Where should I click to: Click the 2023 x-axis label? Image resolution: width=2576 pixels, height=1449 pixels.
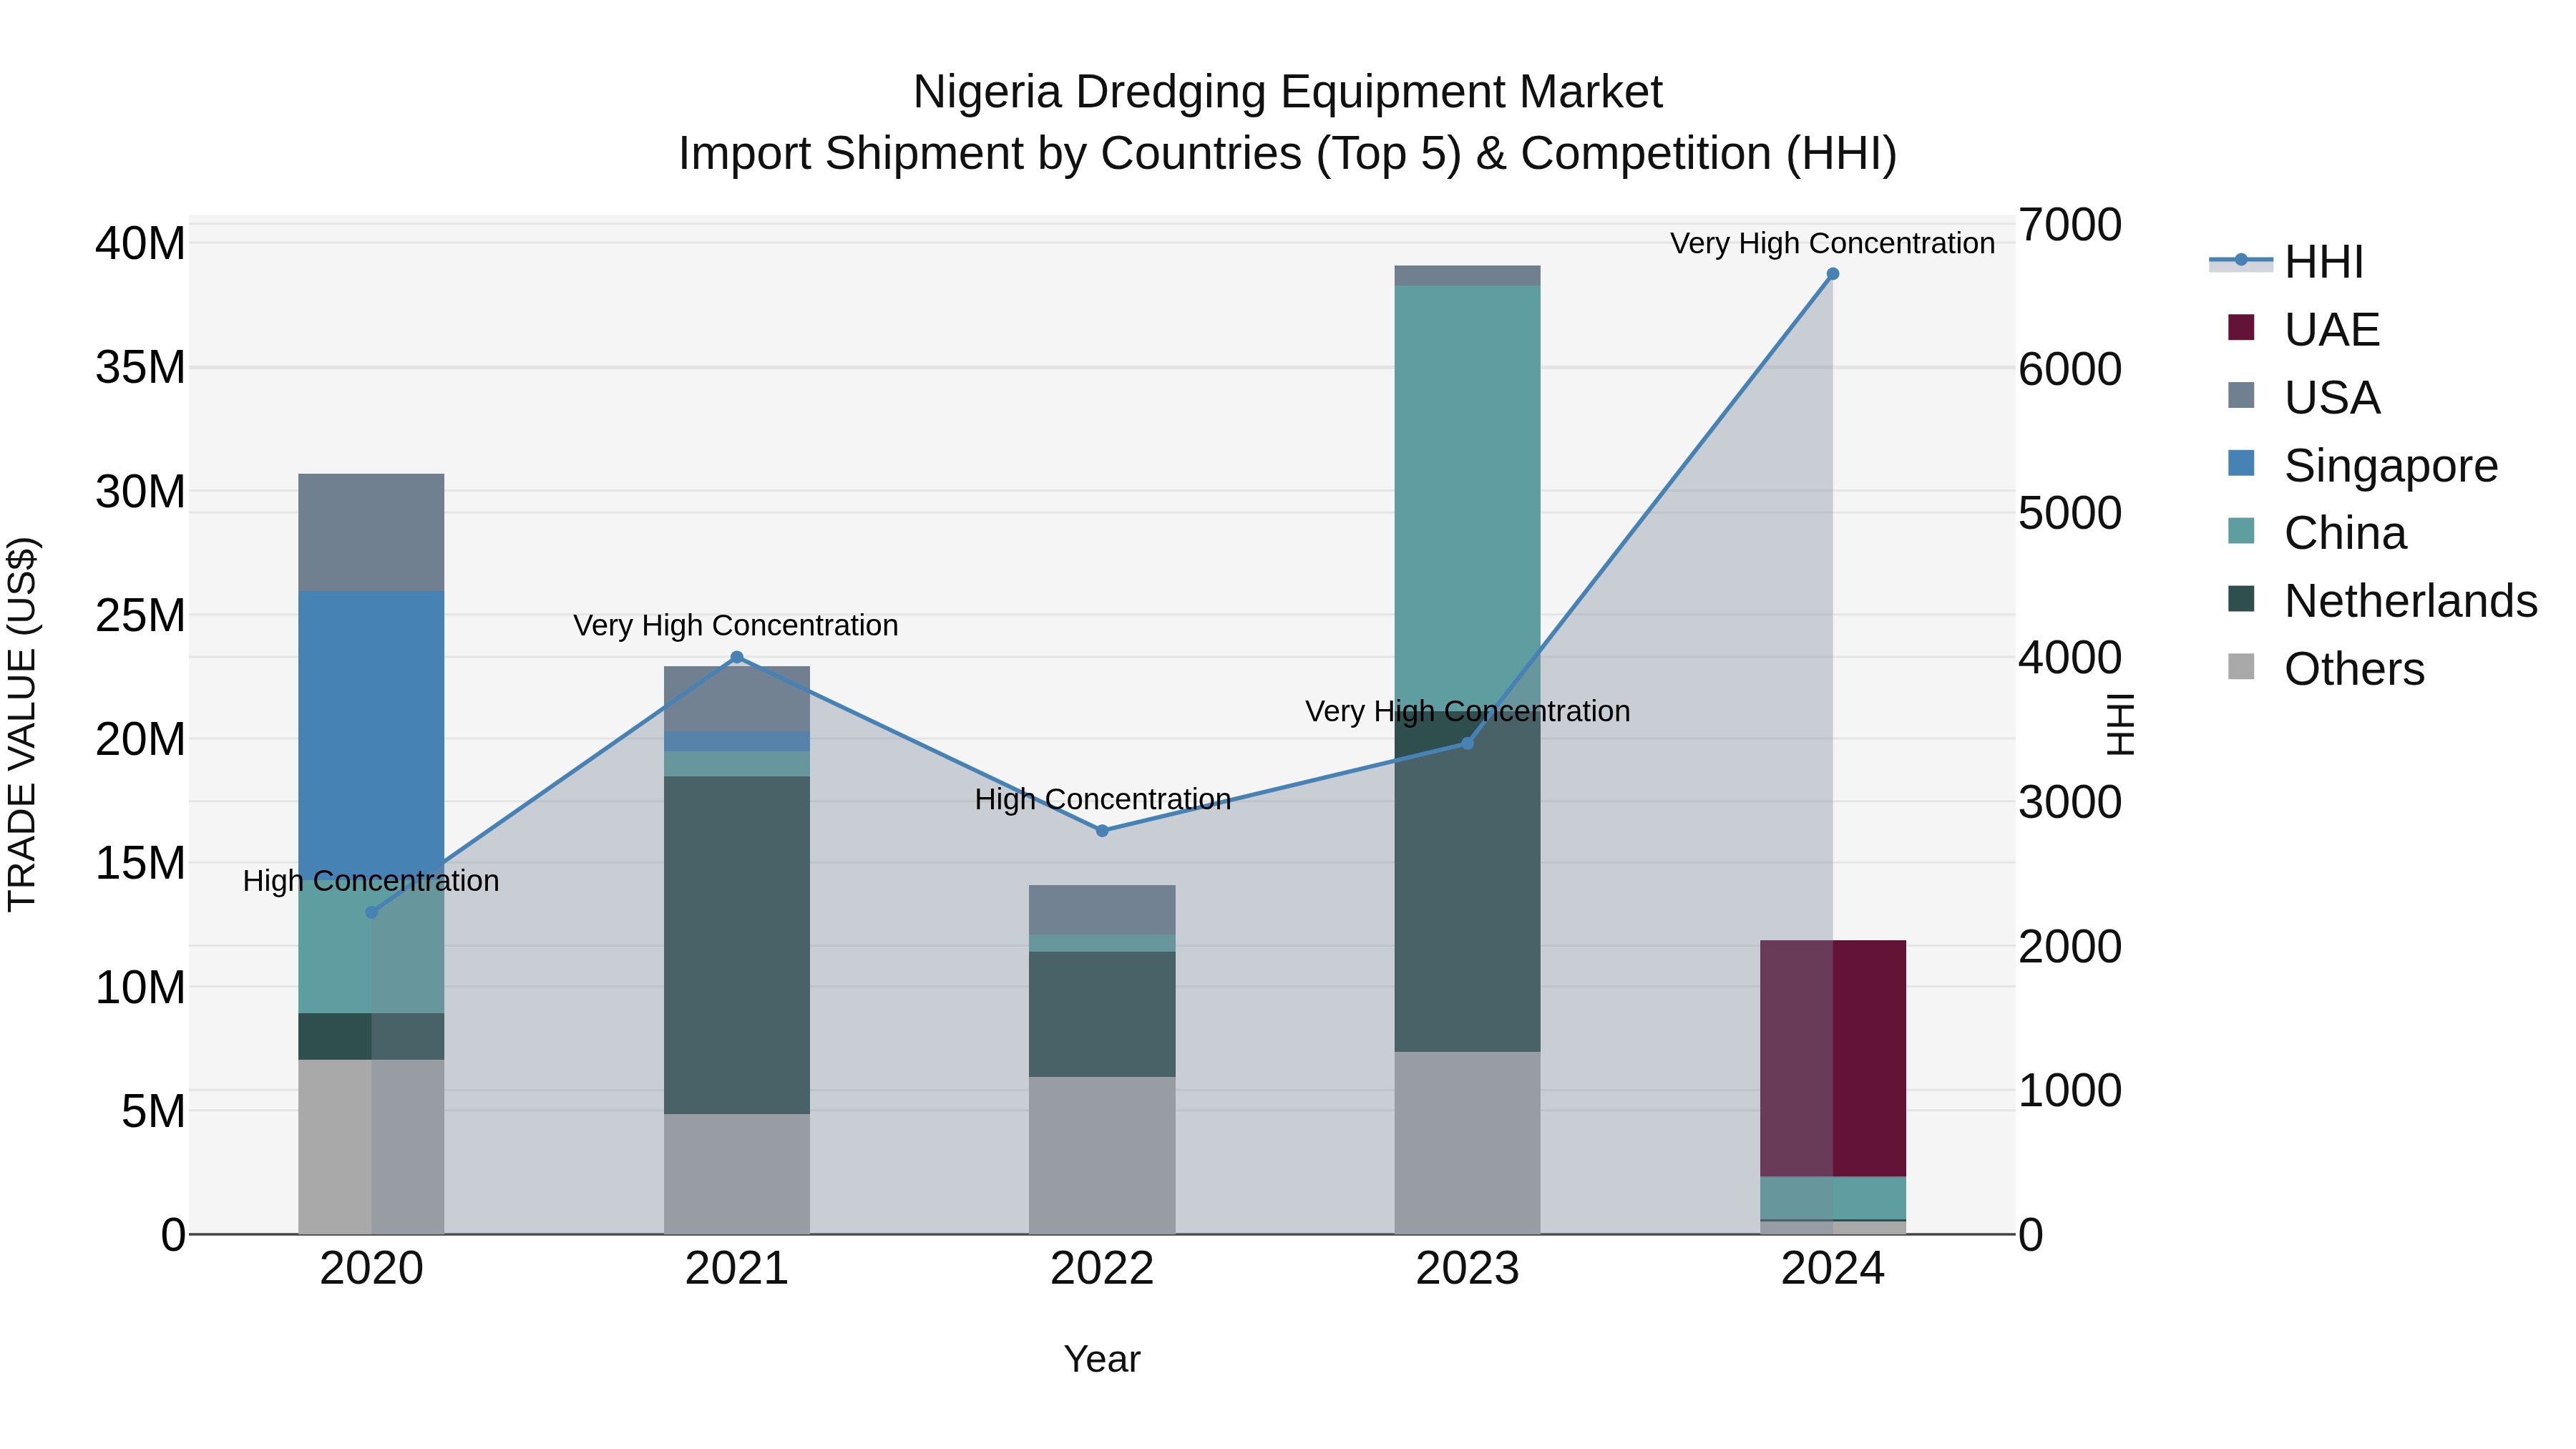(1467, 1269)
